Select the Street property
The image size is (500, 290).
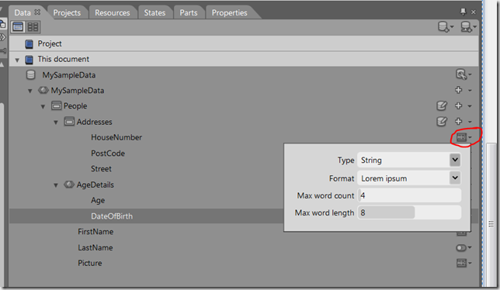(x=101, y=169)
